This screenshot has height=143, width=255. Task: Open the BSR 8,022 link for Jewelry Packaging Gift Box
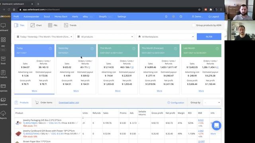pos(201,120)
